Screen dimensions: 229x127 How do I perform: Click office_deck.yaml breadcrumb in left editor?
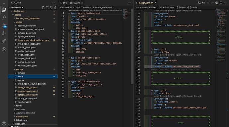pos(103,8)
